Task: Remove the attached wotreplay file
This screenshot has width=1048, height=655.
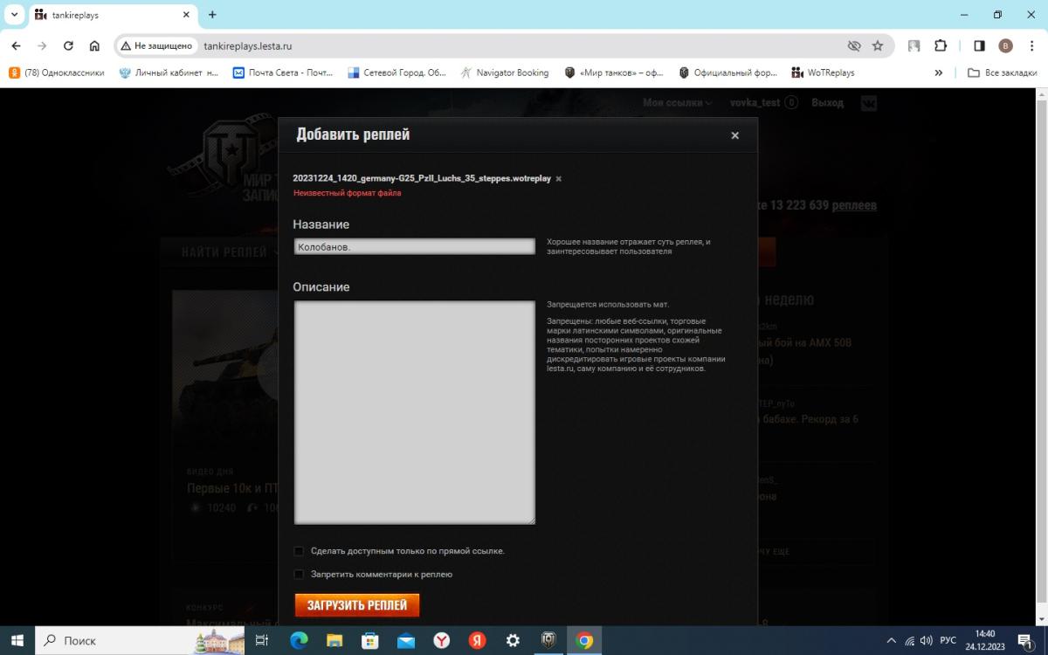Action: click(x=559, y=179)
